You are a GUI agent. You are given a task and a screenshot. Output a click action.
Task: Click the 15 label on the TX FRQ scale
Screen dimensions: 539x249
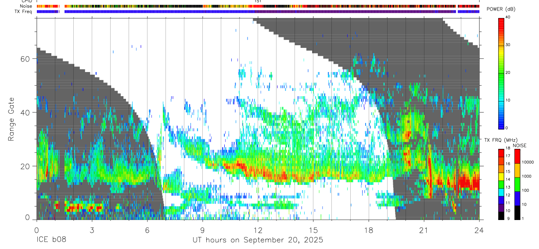[x=507, y=172]
